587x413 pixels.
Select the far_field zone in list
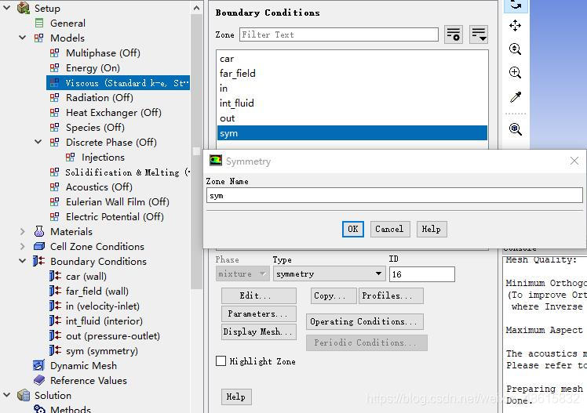pos(352,74)
